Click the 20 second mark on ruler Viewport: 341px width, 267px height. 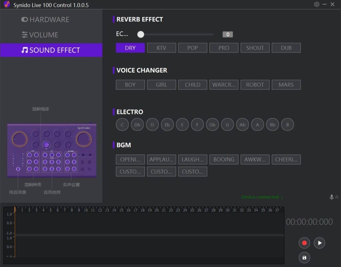click(157, 210)
